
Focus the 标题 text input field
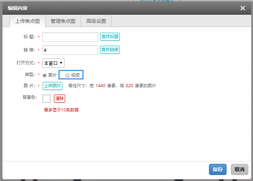point(70,37)
